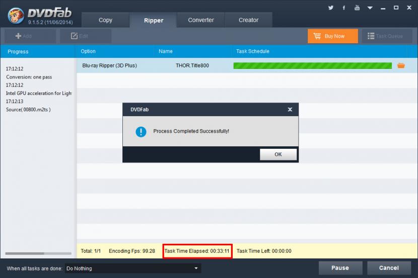Click the Edit button

[x=85, y=36]
